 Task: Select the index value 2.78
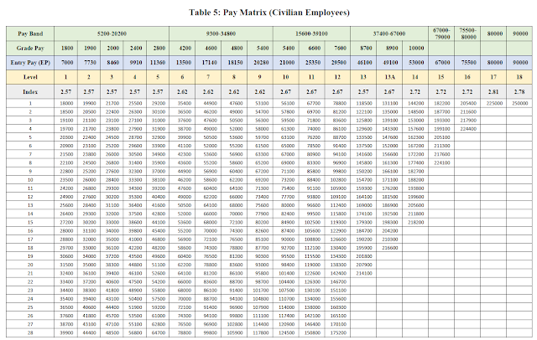tap(519, 92)
